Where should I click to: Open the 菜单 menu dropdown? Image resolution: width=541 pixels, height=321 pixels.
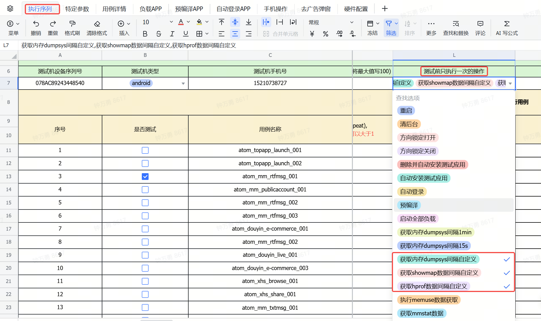click(13, 28)
